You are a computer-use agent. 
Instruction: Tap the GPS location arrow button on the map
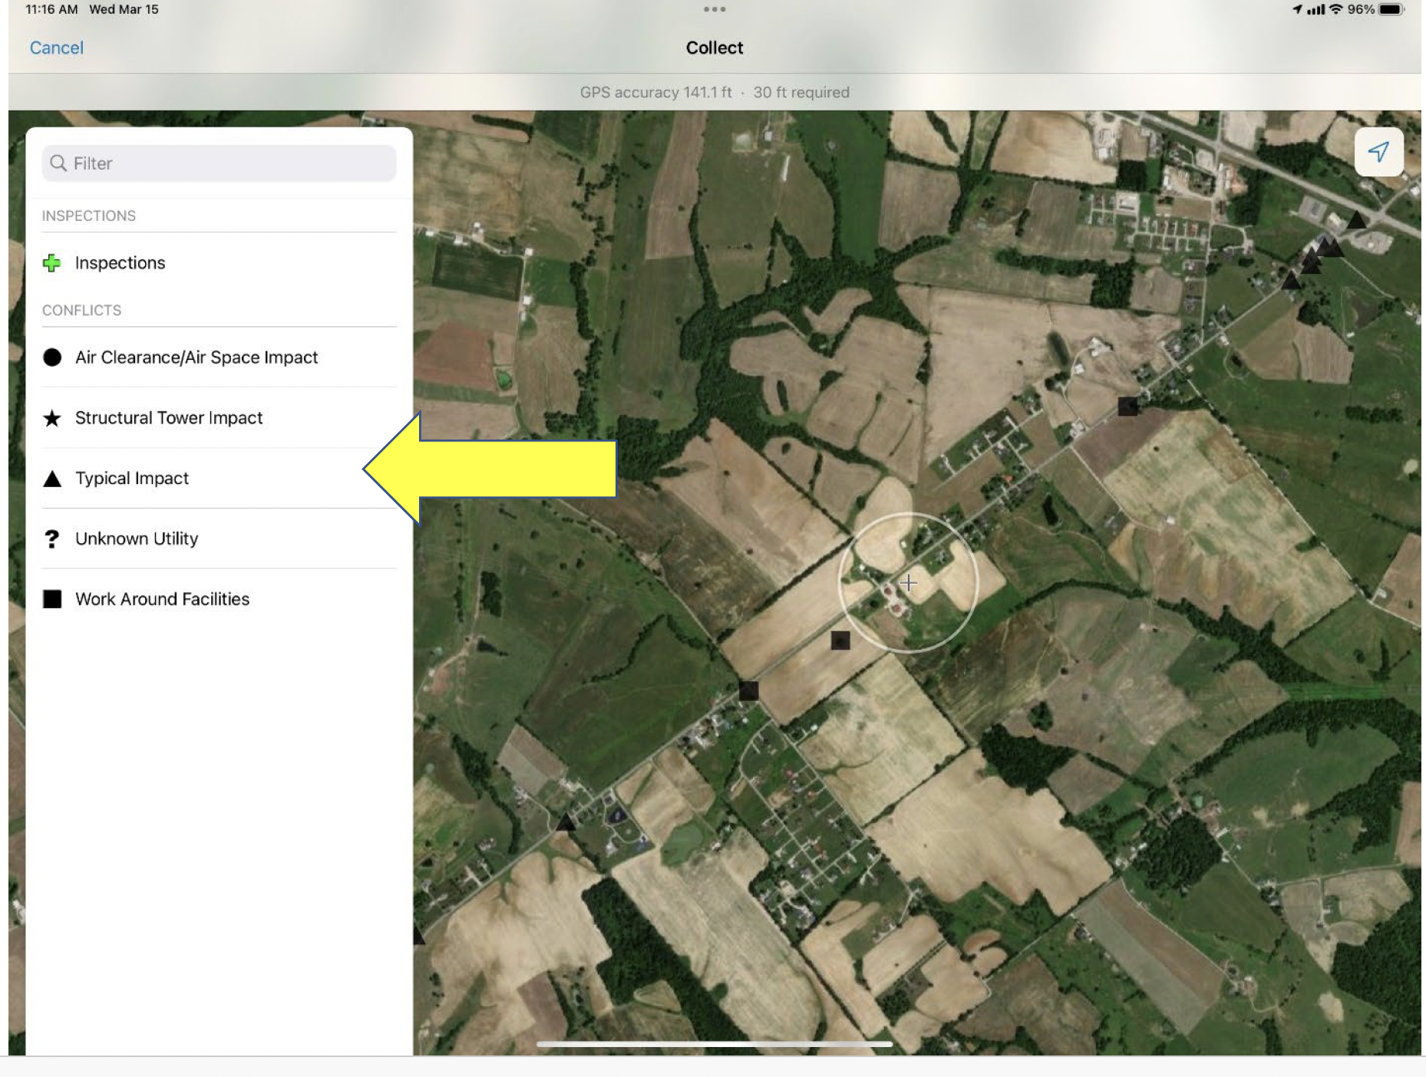[x=1379, y=152]
